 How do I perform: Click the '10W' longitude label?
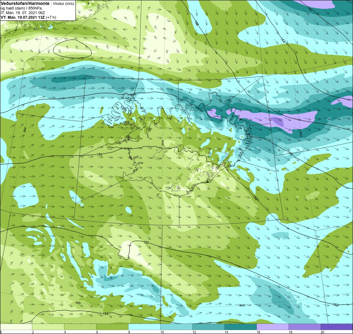coord(300,134)
